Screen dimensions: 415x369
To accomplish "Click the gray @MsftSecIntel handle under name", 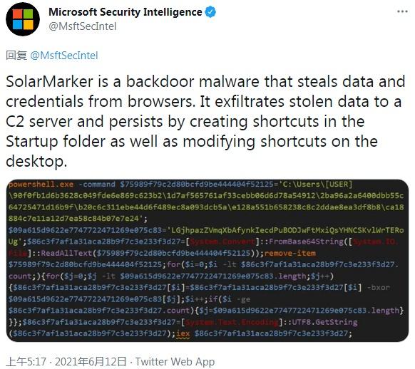I will [83, 26].
